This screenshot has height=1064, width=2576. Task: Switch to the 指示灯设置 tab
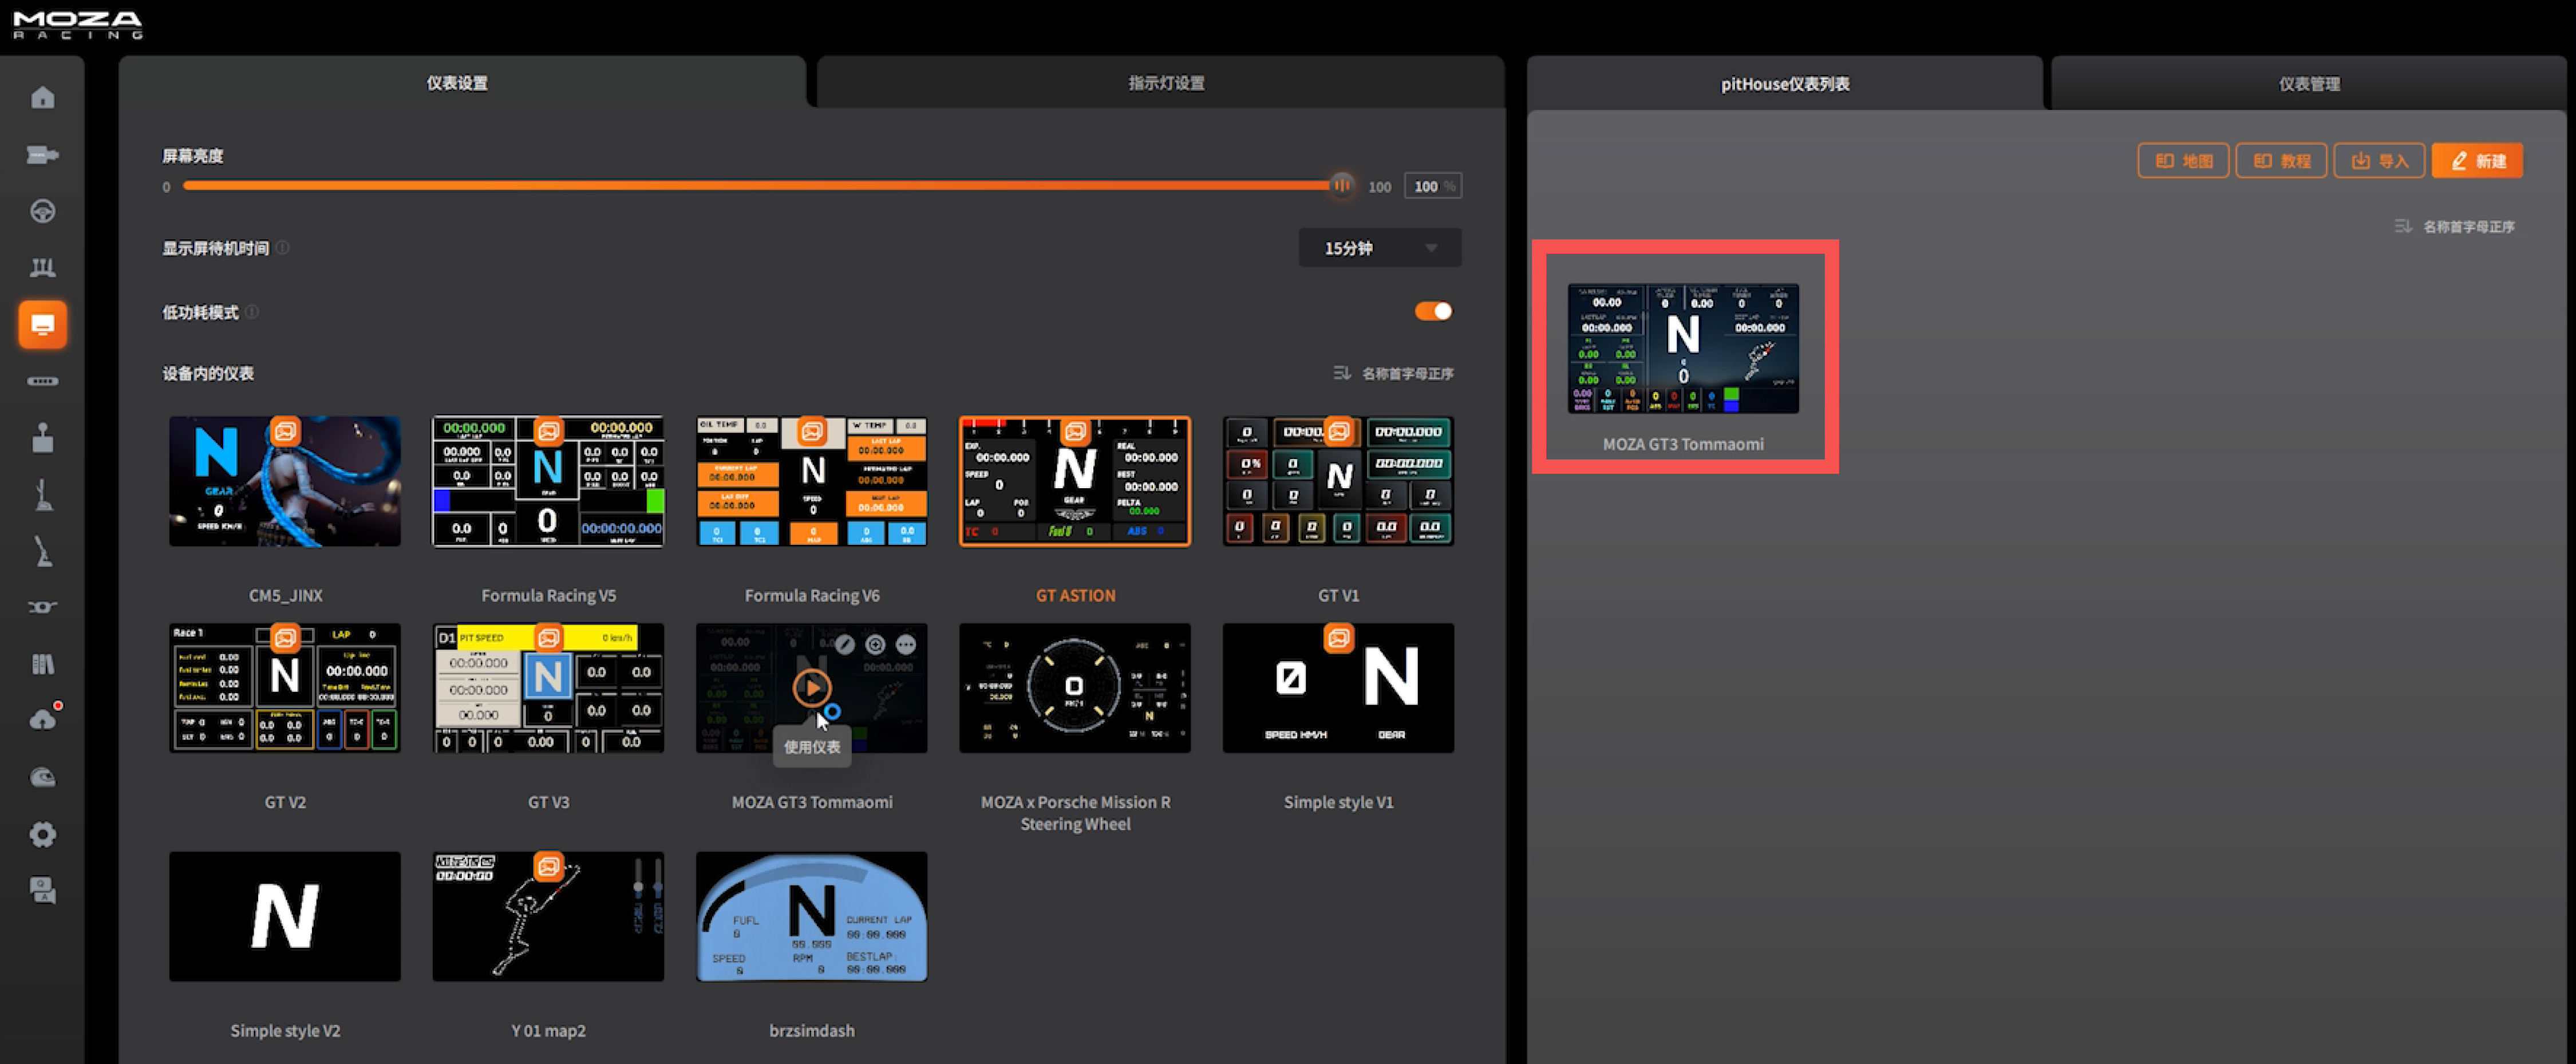1165,83
